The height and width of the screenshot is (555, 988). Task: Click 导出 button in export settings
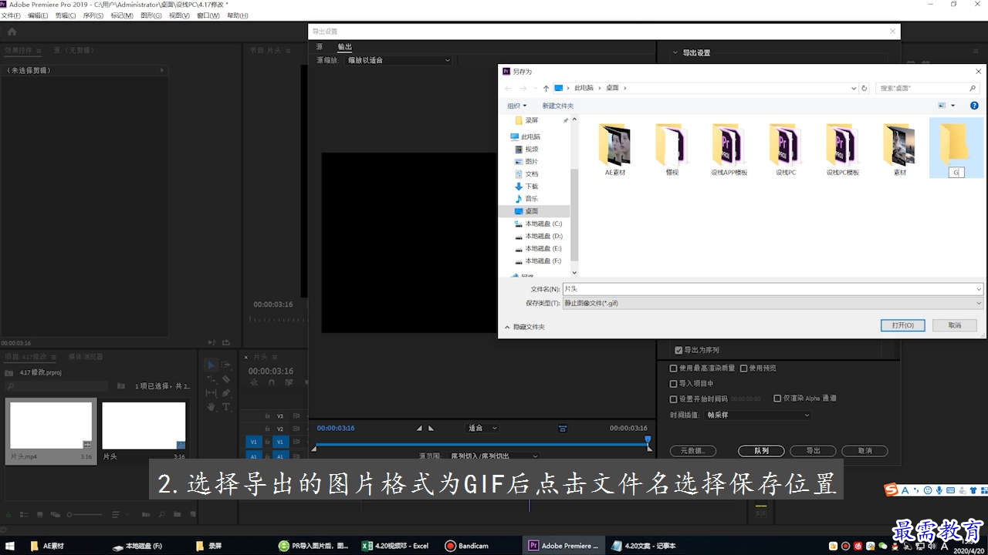813,451
